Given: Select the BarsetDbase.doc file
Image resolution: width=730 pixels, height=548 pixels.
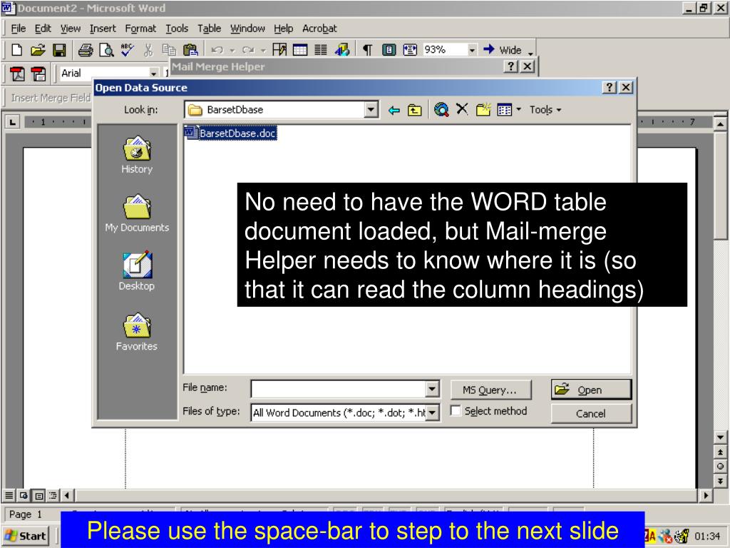Looking at the screenshot, I should 230,133.
